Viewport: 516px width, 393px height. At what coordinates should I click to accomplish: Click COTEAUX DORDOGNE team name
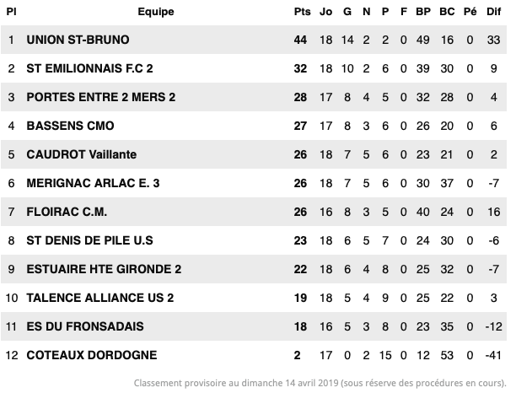pos(92,355)
